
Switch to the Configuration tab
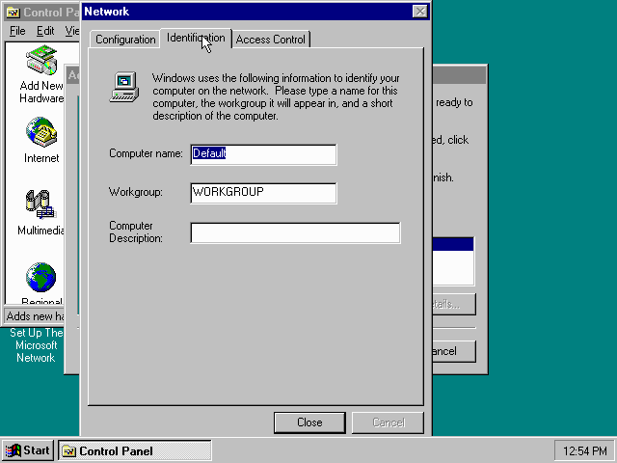(x=125, y=40)
